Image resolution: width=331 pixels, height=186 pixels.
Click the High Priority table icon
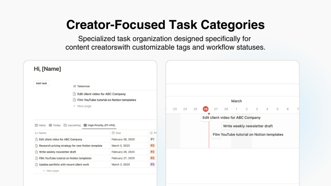click(x=85, y=125)
